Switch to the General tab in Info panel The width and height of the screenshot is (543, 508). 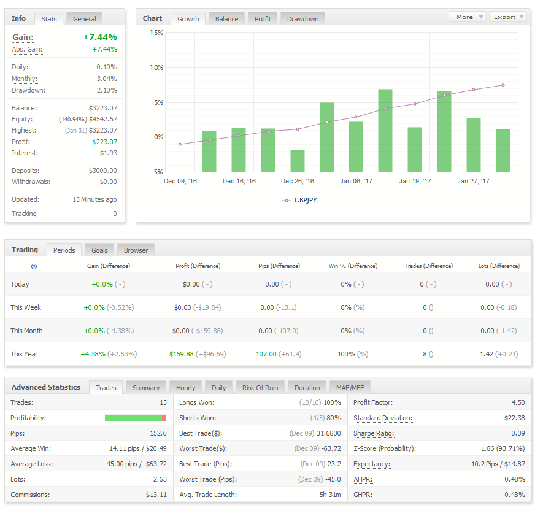tap(85, 19)
